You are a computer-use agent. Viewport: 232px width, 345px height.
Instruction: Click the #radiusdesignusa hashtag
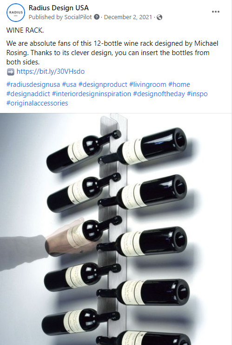[x=33, y=84]
